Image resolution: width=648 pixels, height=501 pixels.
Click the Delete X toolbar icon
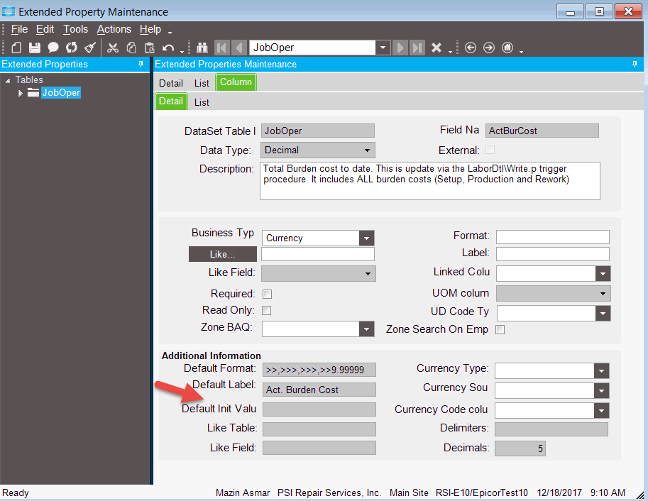tap(436, 48)
